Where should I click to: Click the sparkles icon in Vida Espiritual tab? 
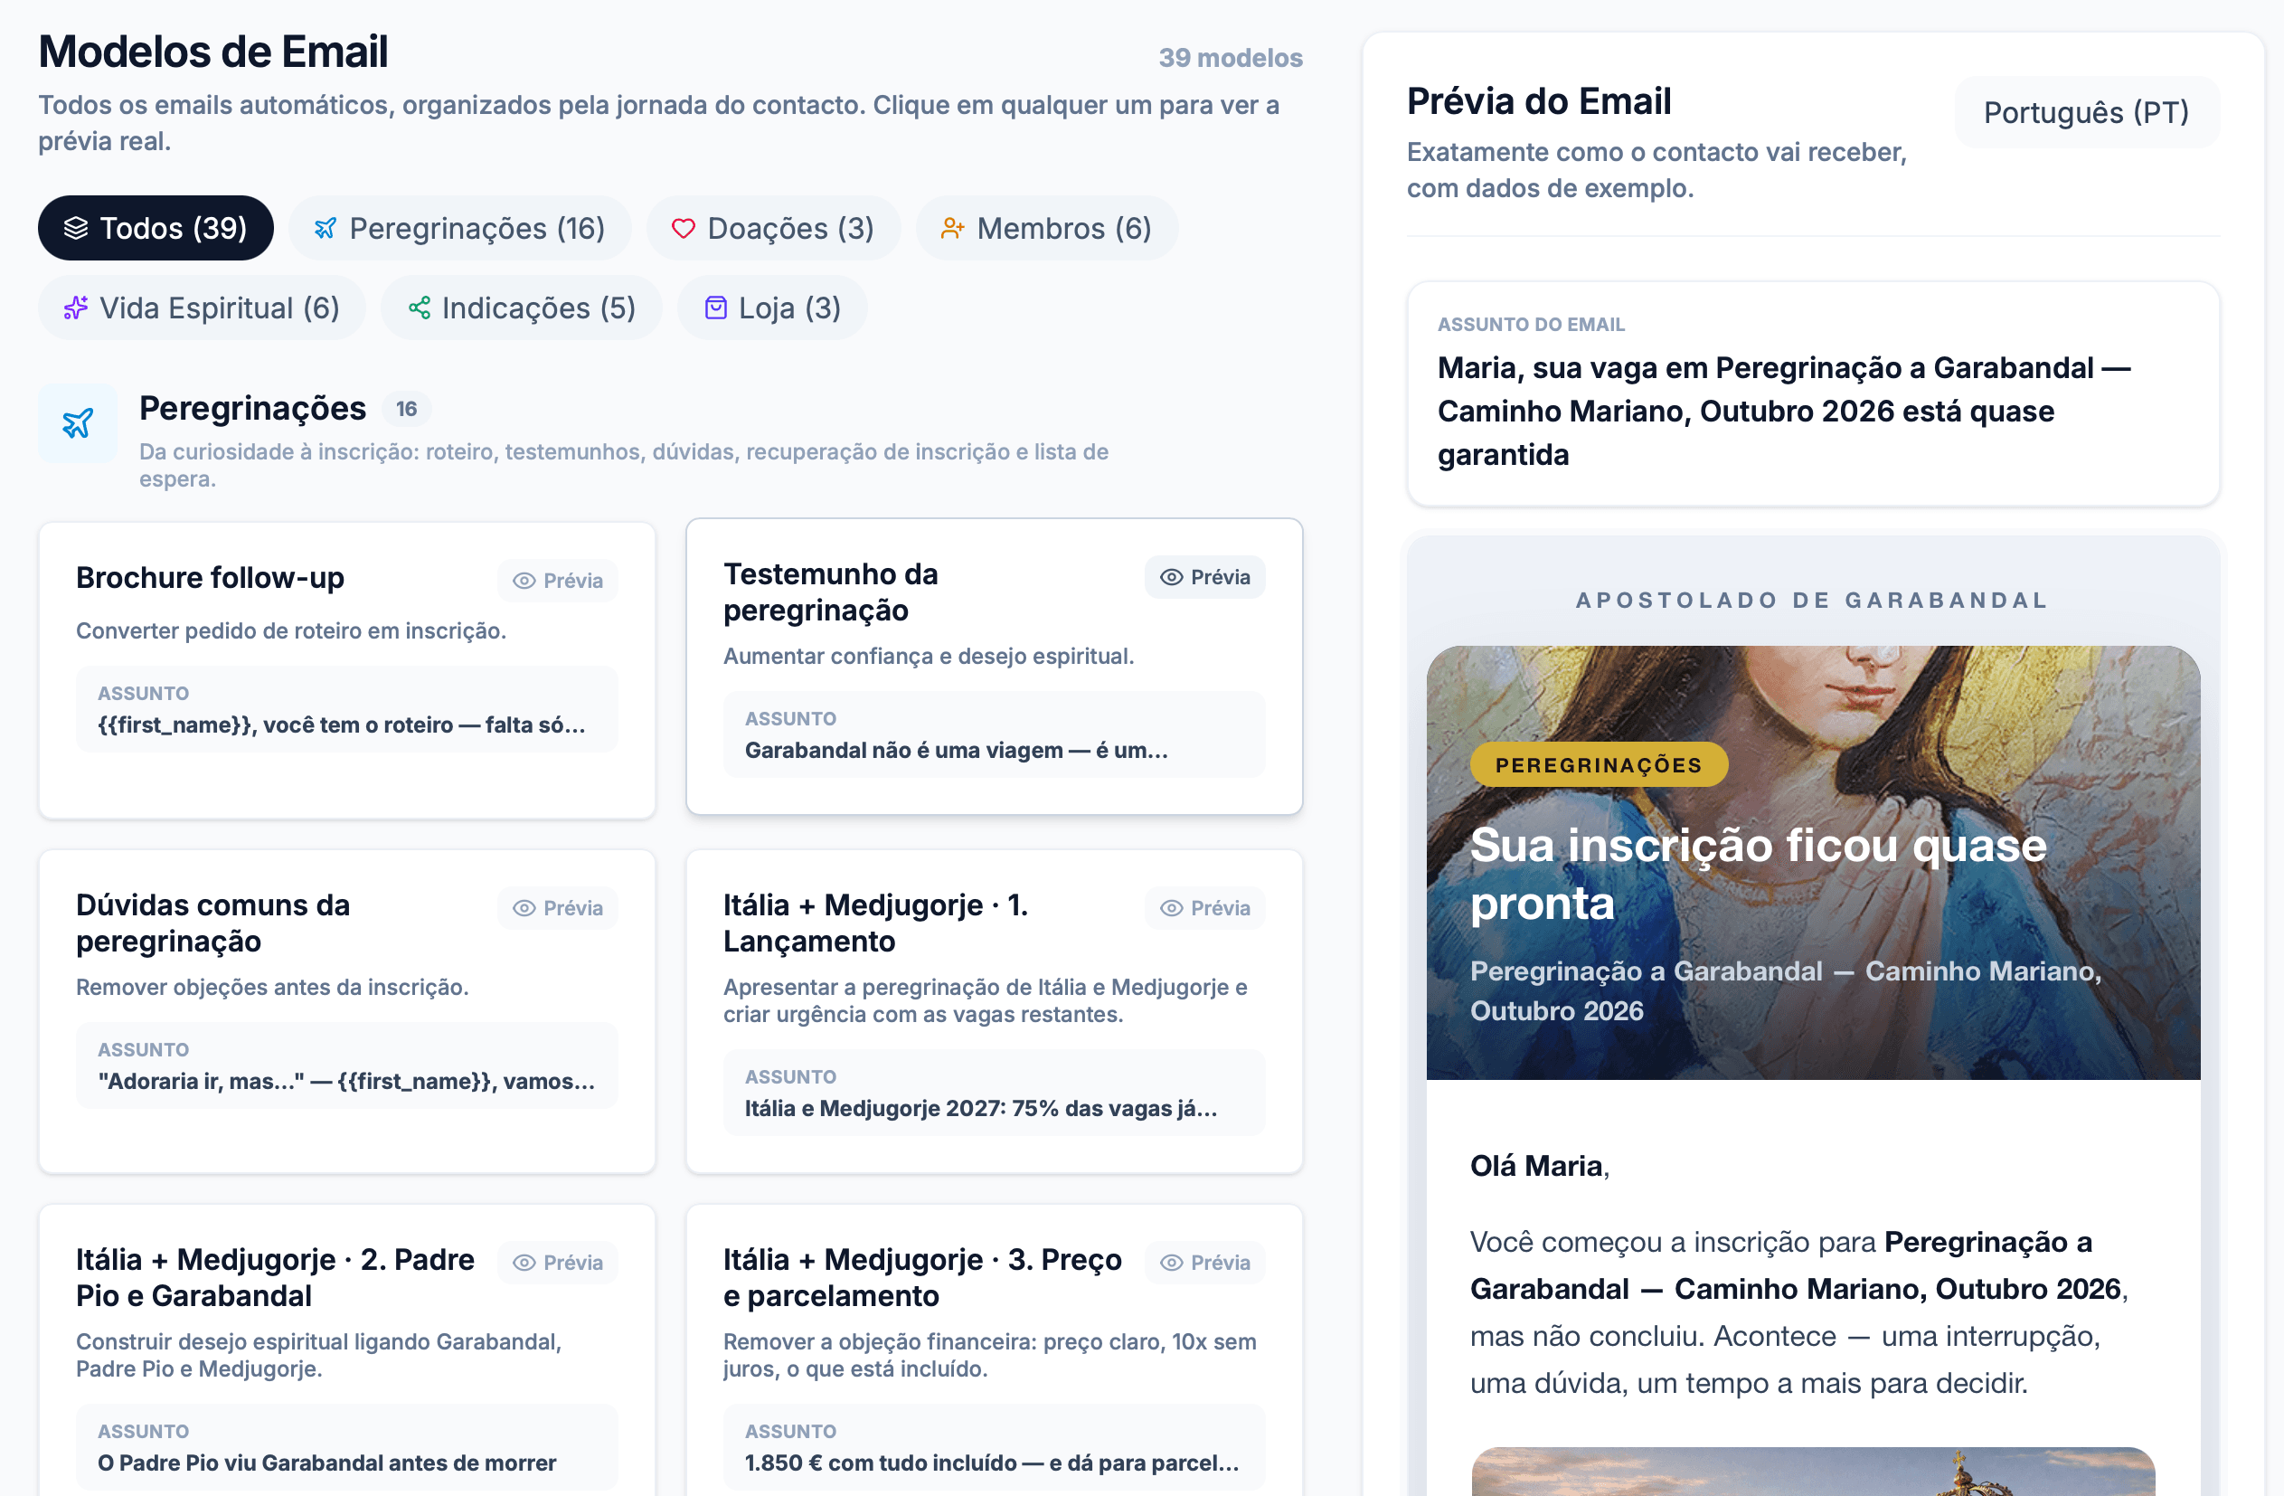click(x=76, y=308)
